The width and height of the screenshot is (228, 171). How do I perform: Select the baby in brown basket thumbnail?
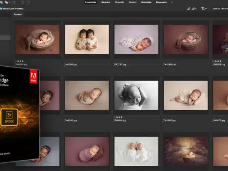37,39
